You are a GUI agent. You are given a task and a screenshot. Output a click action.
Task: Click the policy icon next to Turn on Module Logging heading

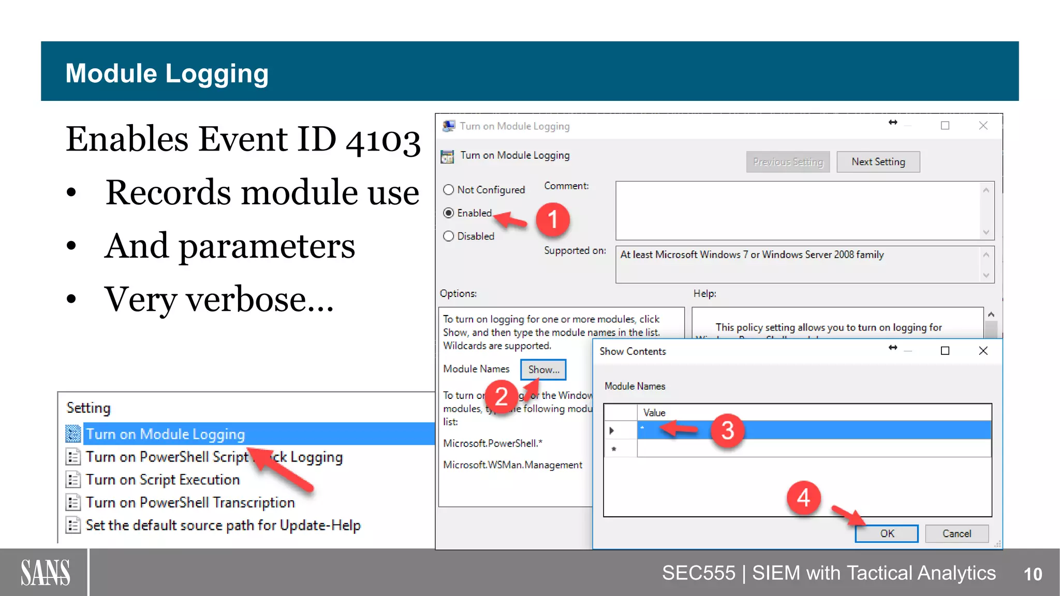click(447, 156)
